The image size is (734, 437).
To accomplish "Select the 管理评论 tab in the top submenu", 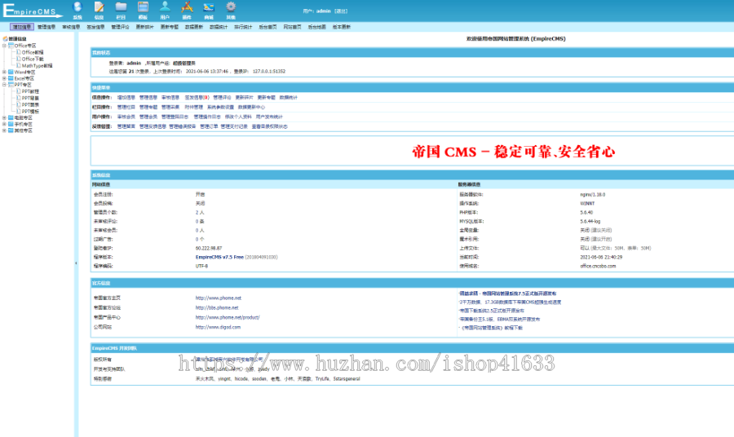I will coord(121,27).
